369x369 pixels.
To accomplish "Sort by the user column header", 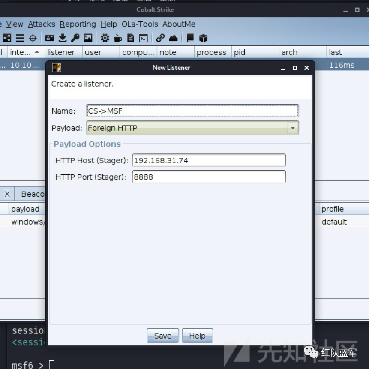I will [101, 52].
